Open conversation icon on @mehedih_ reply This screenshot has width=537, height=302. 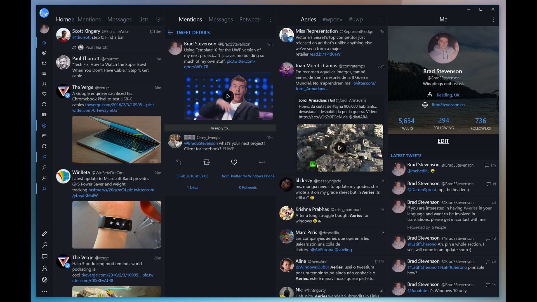point(487,166)
